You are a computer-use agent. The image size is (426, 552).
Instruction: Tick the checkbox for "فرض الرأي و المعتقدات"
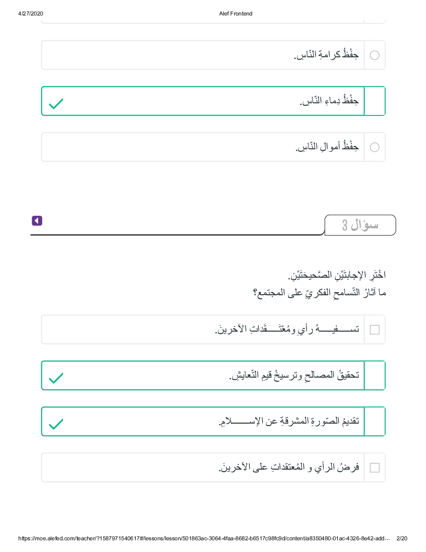tap(375, 468)
